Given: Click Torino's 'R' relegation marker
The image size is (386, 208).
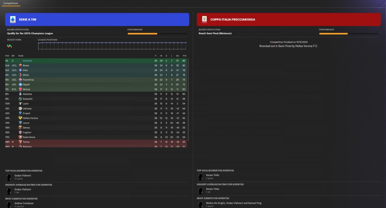Looking at the screenshot, I should (x=13, y=142).
